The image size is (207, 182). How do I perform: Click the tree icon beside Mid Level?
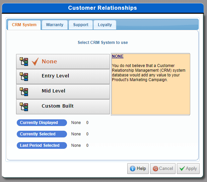(x=24, y=92)
